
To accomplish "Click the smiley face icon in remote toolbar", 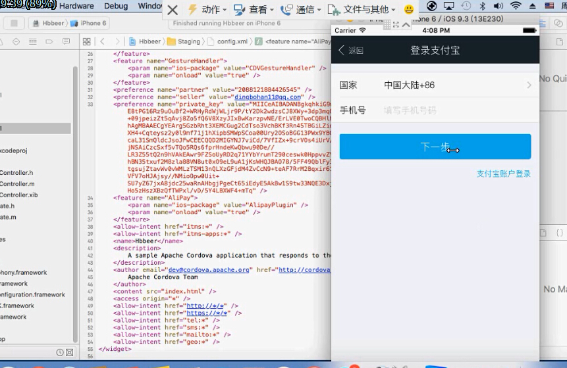I will 408,9.
